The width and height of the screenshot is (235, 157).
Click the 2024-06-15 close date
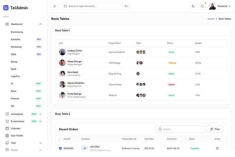[x=173, y=148]
